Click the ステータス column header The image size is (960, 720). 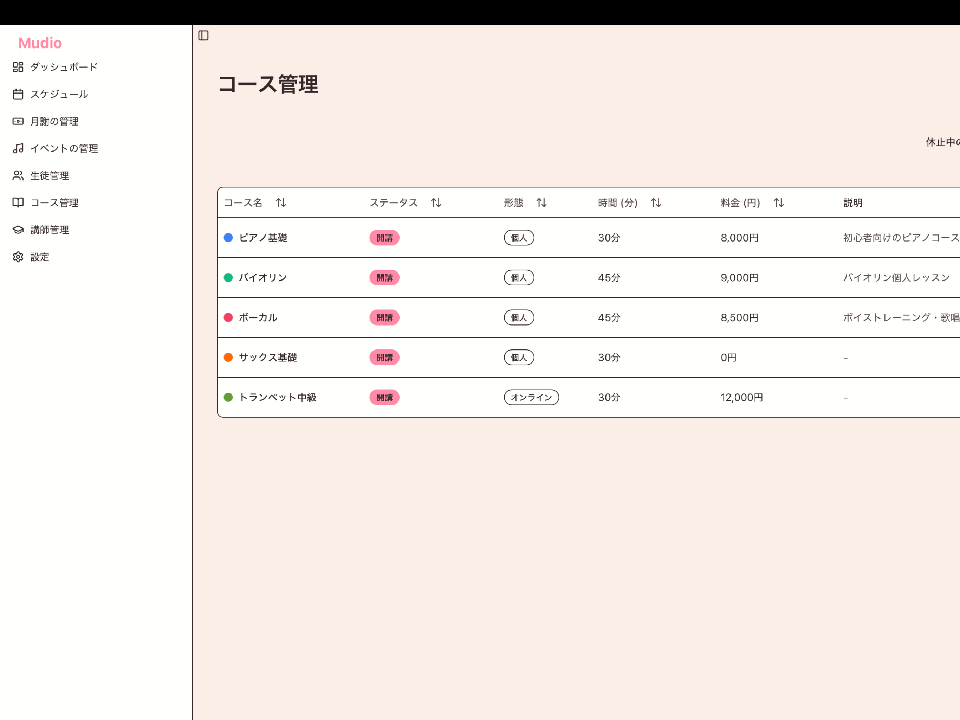[394, 203]
